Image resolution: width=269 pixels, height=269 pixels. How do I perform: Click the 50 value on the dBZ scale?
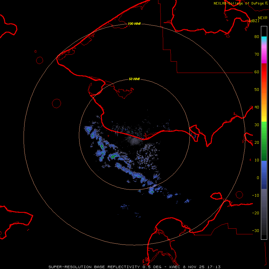click(x=257, y=90)
